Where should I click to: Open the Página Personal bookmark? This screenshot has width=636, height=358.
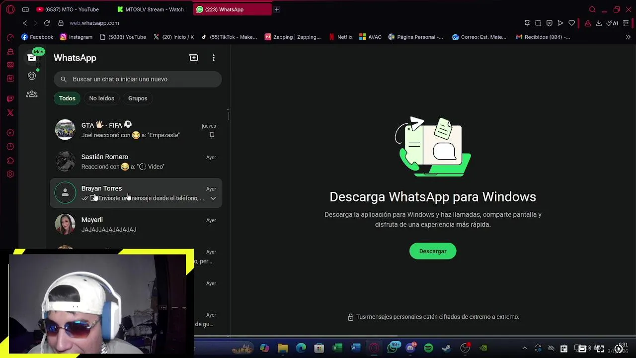point(416,37)
